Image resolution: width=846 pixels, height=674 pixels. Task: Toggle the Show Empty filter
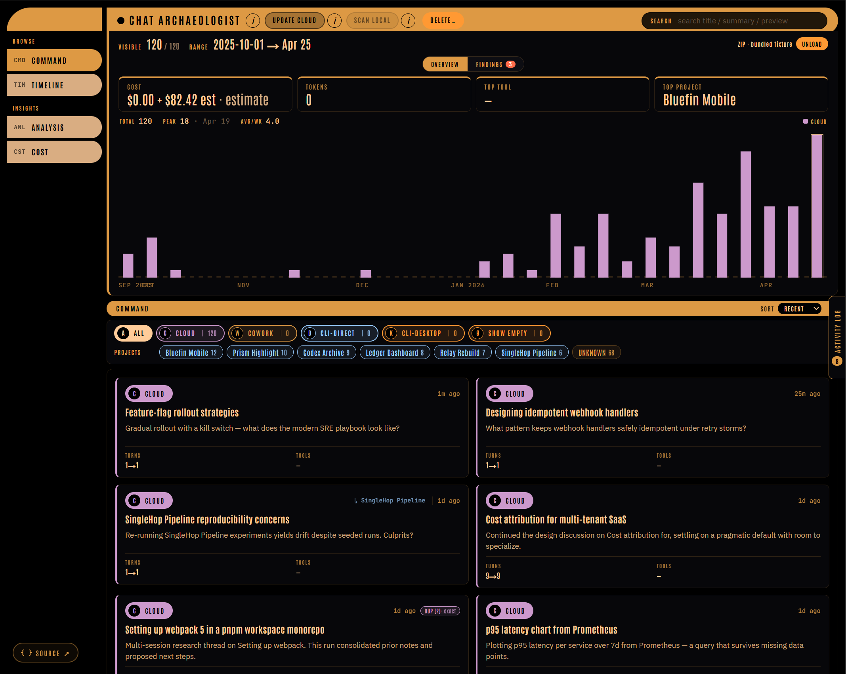click(510, 333)
